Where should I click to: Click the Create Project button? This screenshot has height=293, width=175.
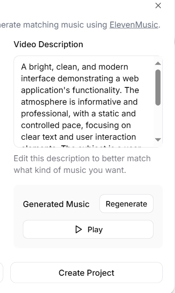click(87, 272)
